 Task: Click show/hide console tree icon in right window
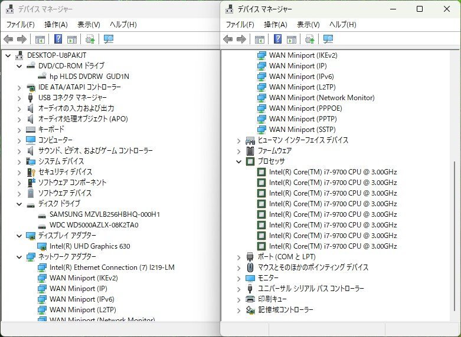259,39
